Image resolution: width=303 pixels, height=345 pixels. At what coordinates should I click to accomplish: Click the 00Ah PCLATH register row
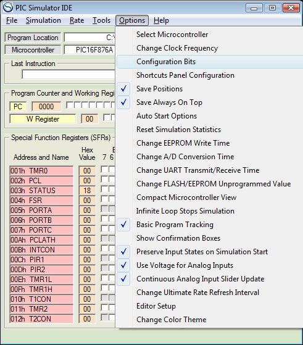point(41,240)
